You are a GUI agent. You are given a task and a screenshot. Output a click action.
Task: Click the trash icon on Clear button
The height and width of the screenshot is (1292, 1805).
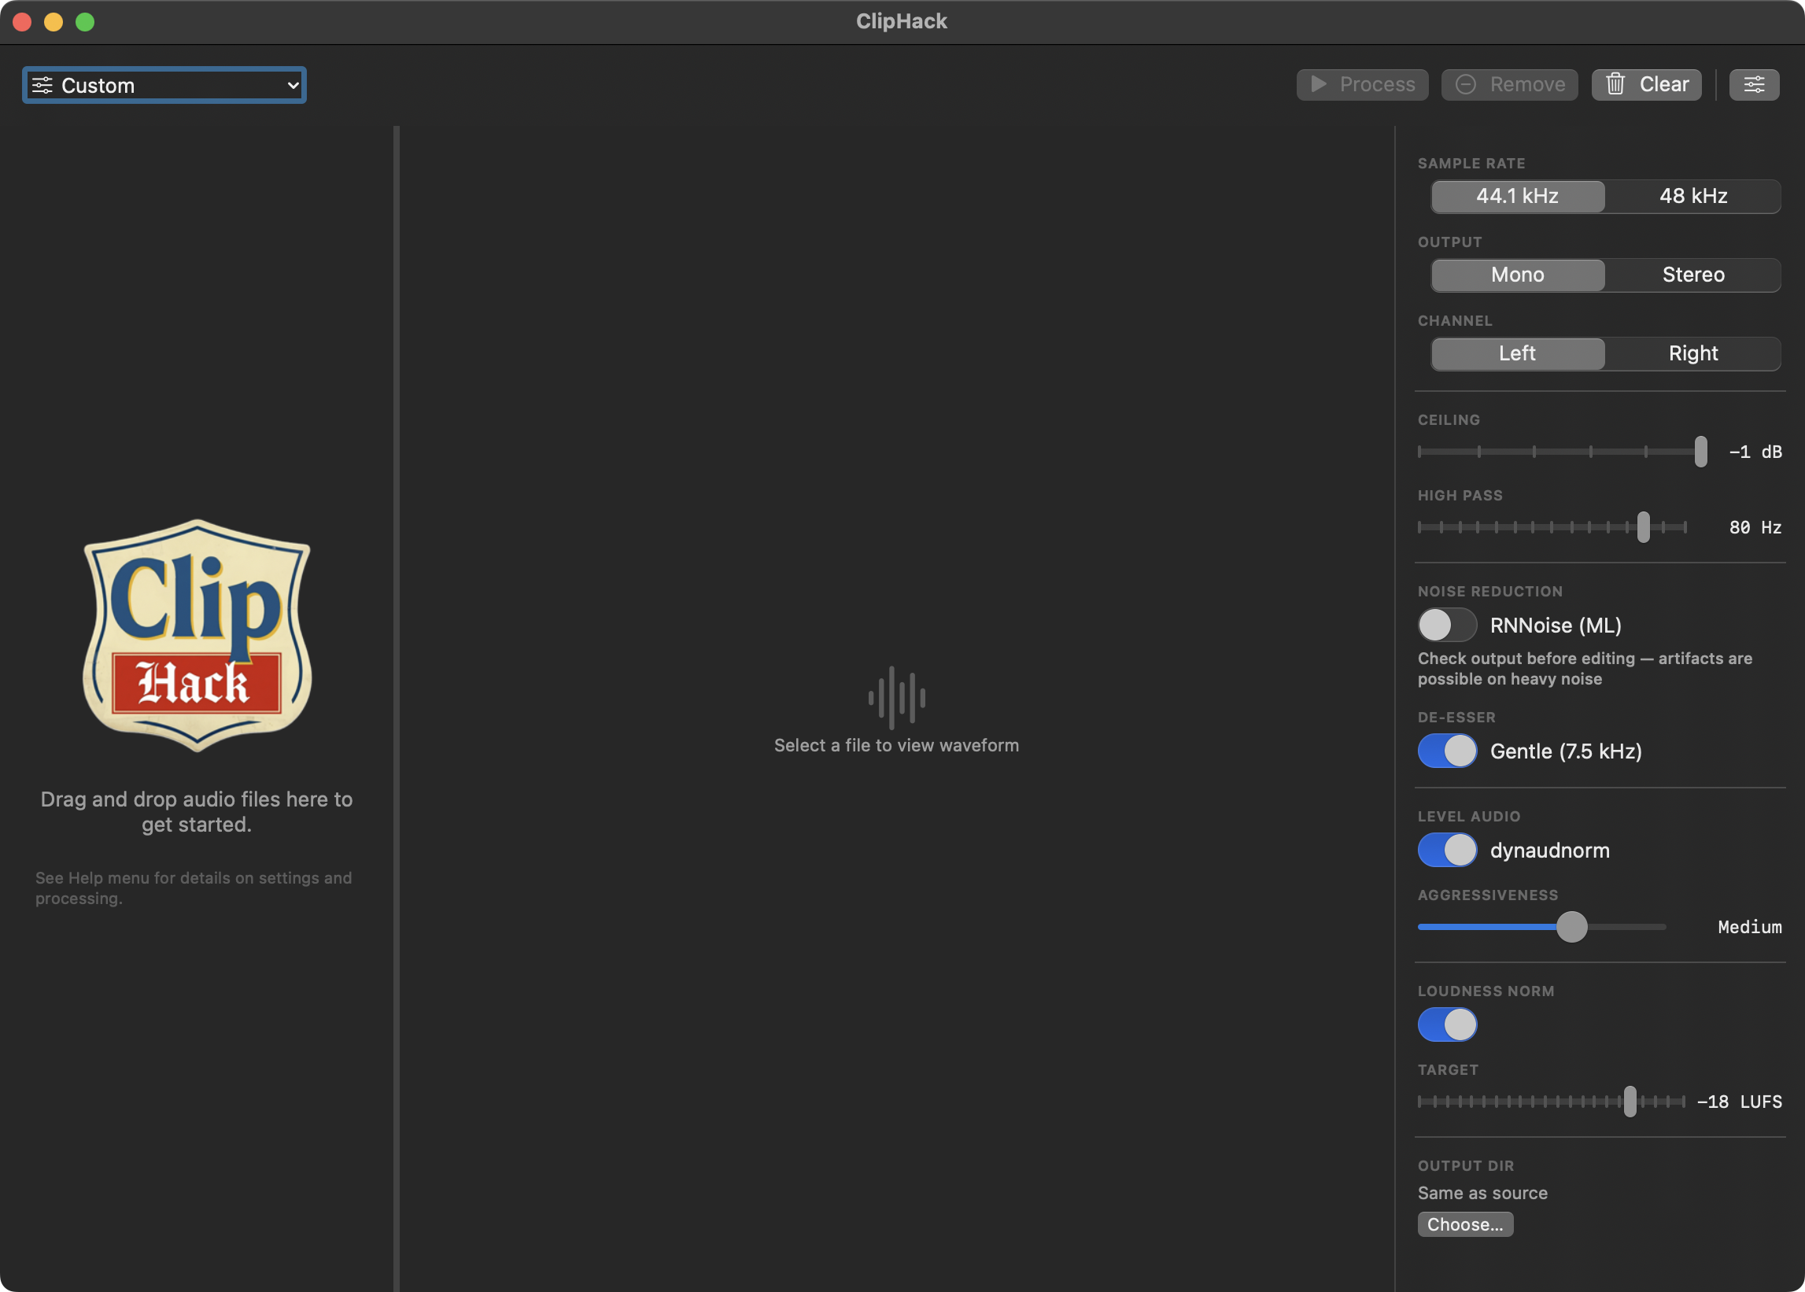click(1615, 84)
